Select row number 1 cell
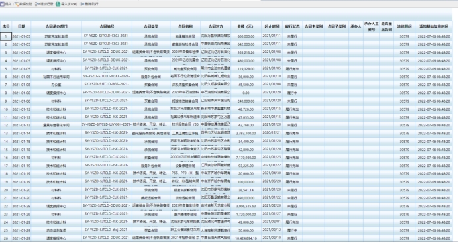 6,36
